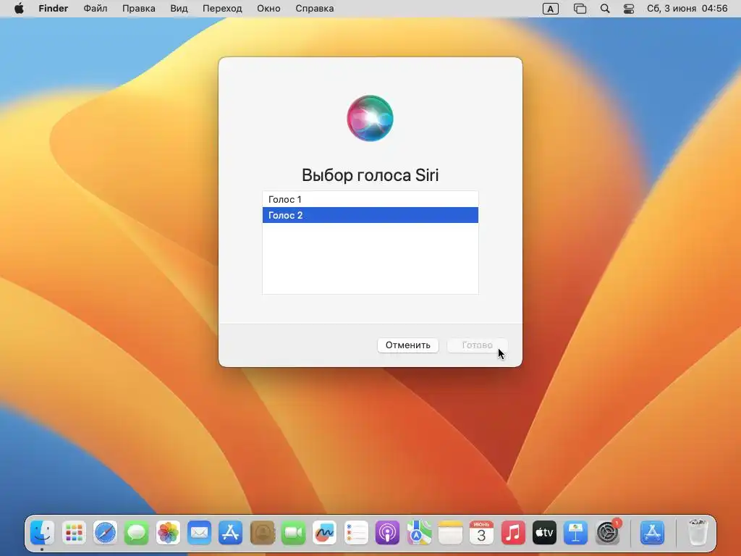
Task: Click the Siri orb icon in the dialog
Action: click(370, 118)
